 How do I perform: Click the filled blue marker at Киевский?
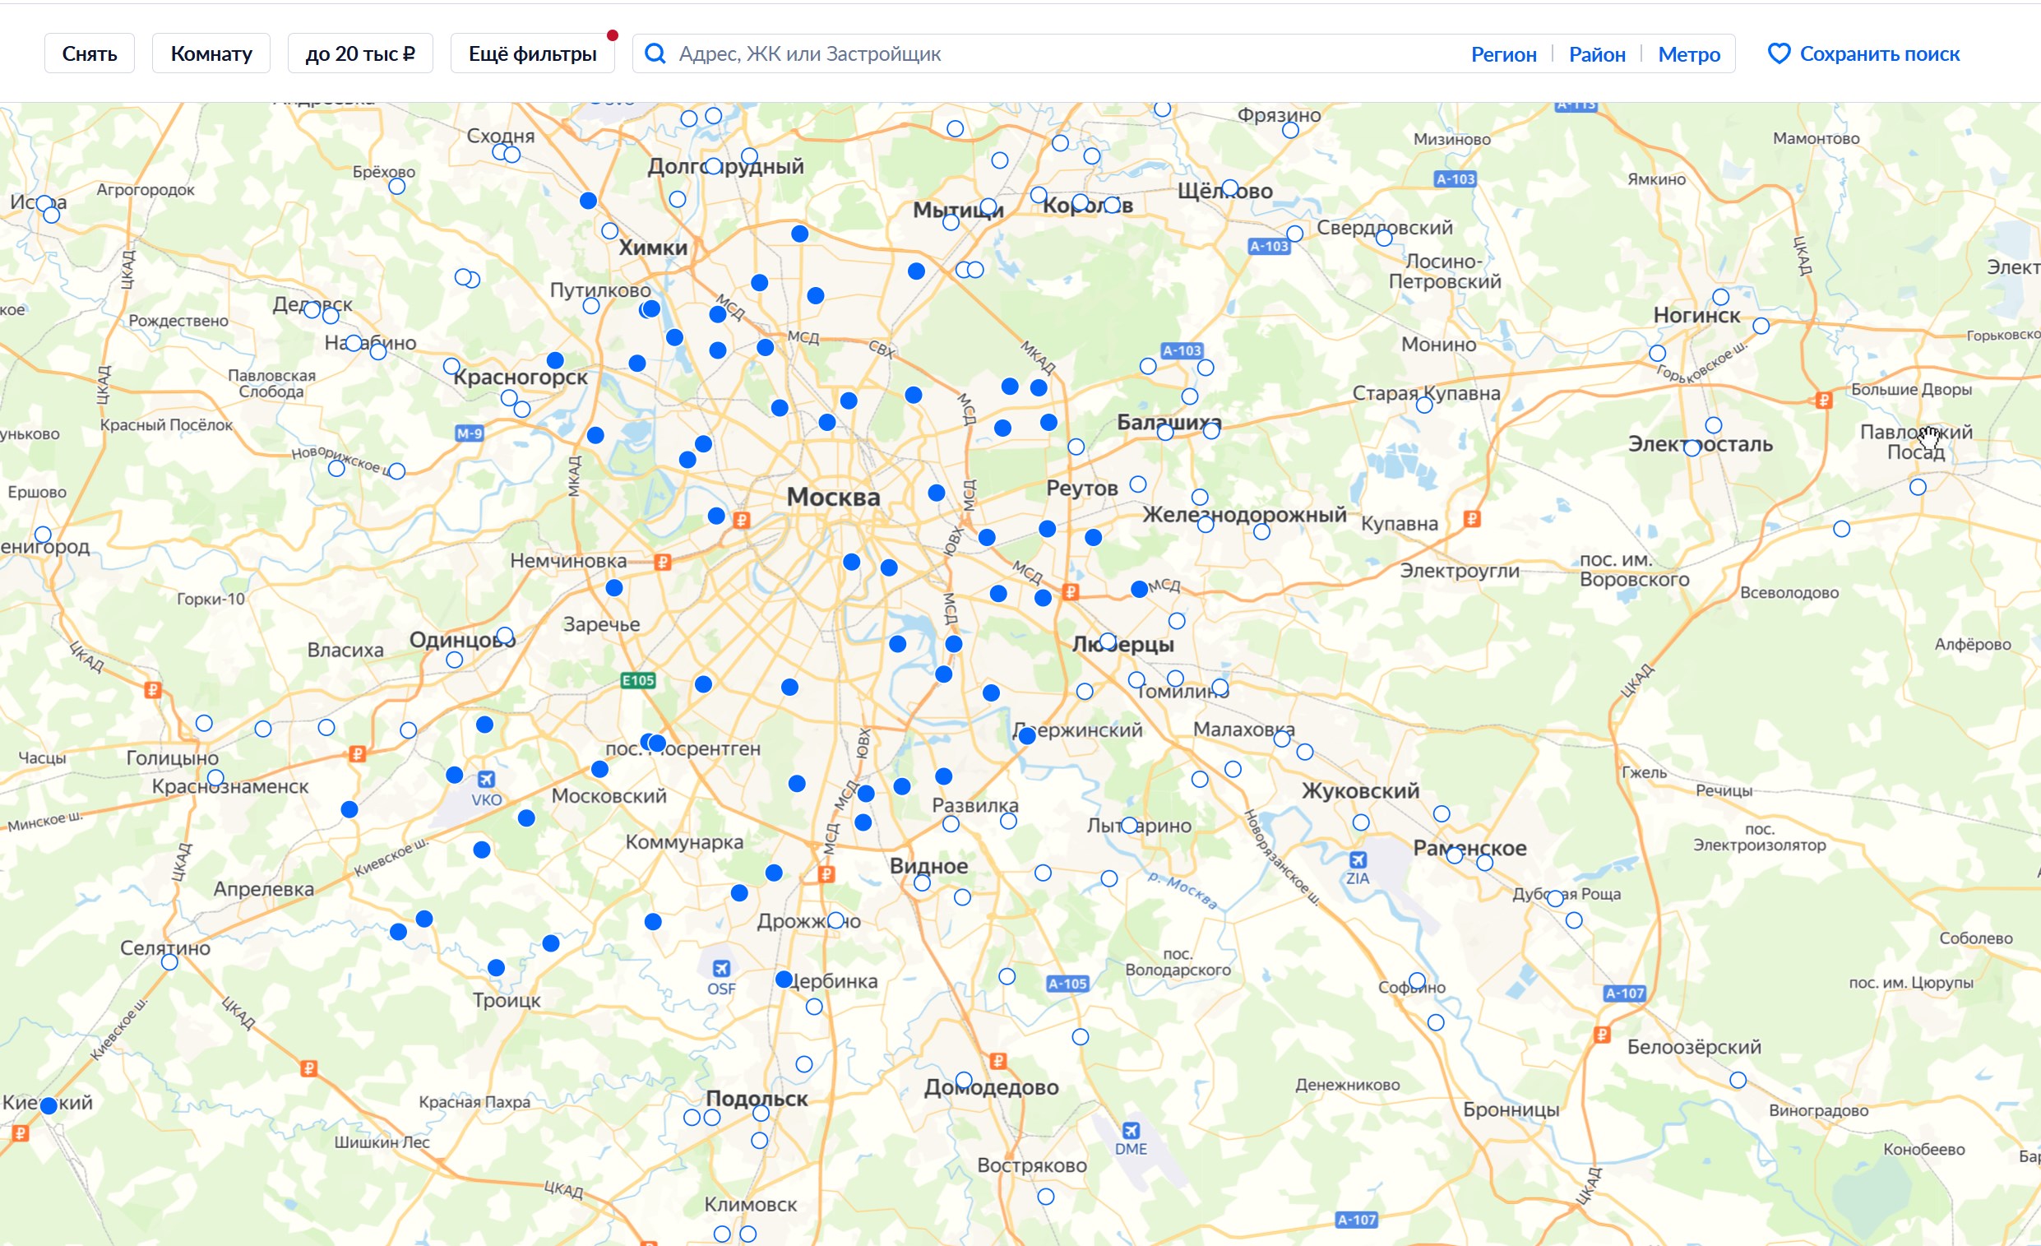tap(49, 1105)
